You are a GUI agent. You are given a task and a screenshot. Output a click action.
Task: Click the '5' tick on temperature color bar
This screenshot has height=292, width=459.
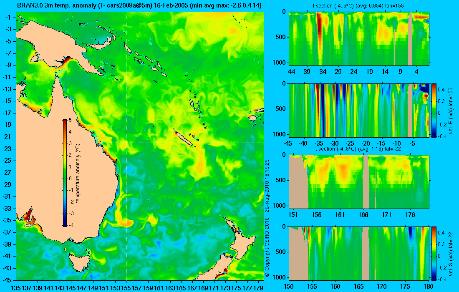70,120
